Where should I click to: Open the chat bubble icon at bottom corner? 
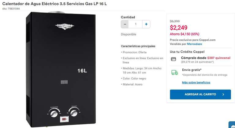(x=232, y=125)
